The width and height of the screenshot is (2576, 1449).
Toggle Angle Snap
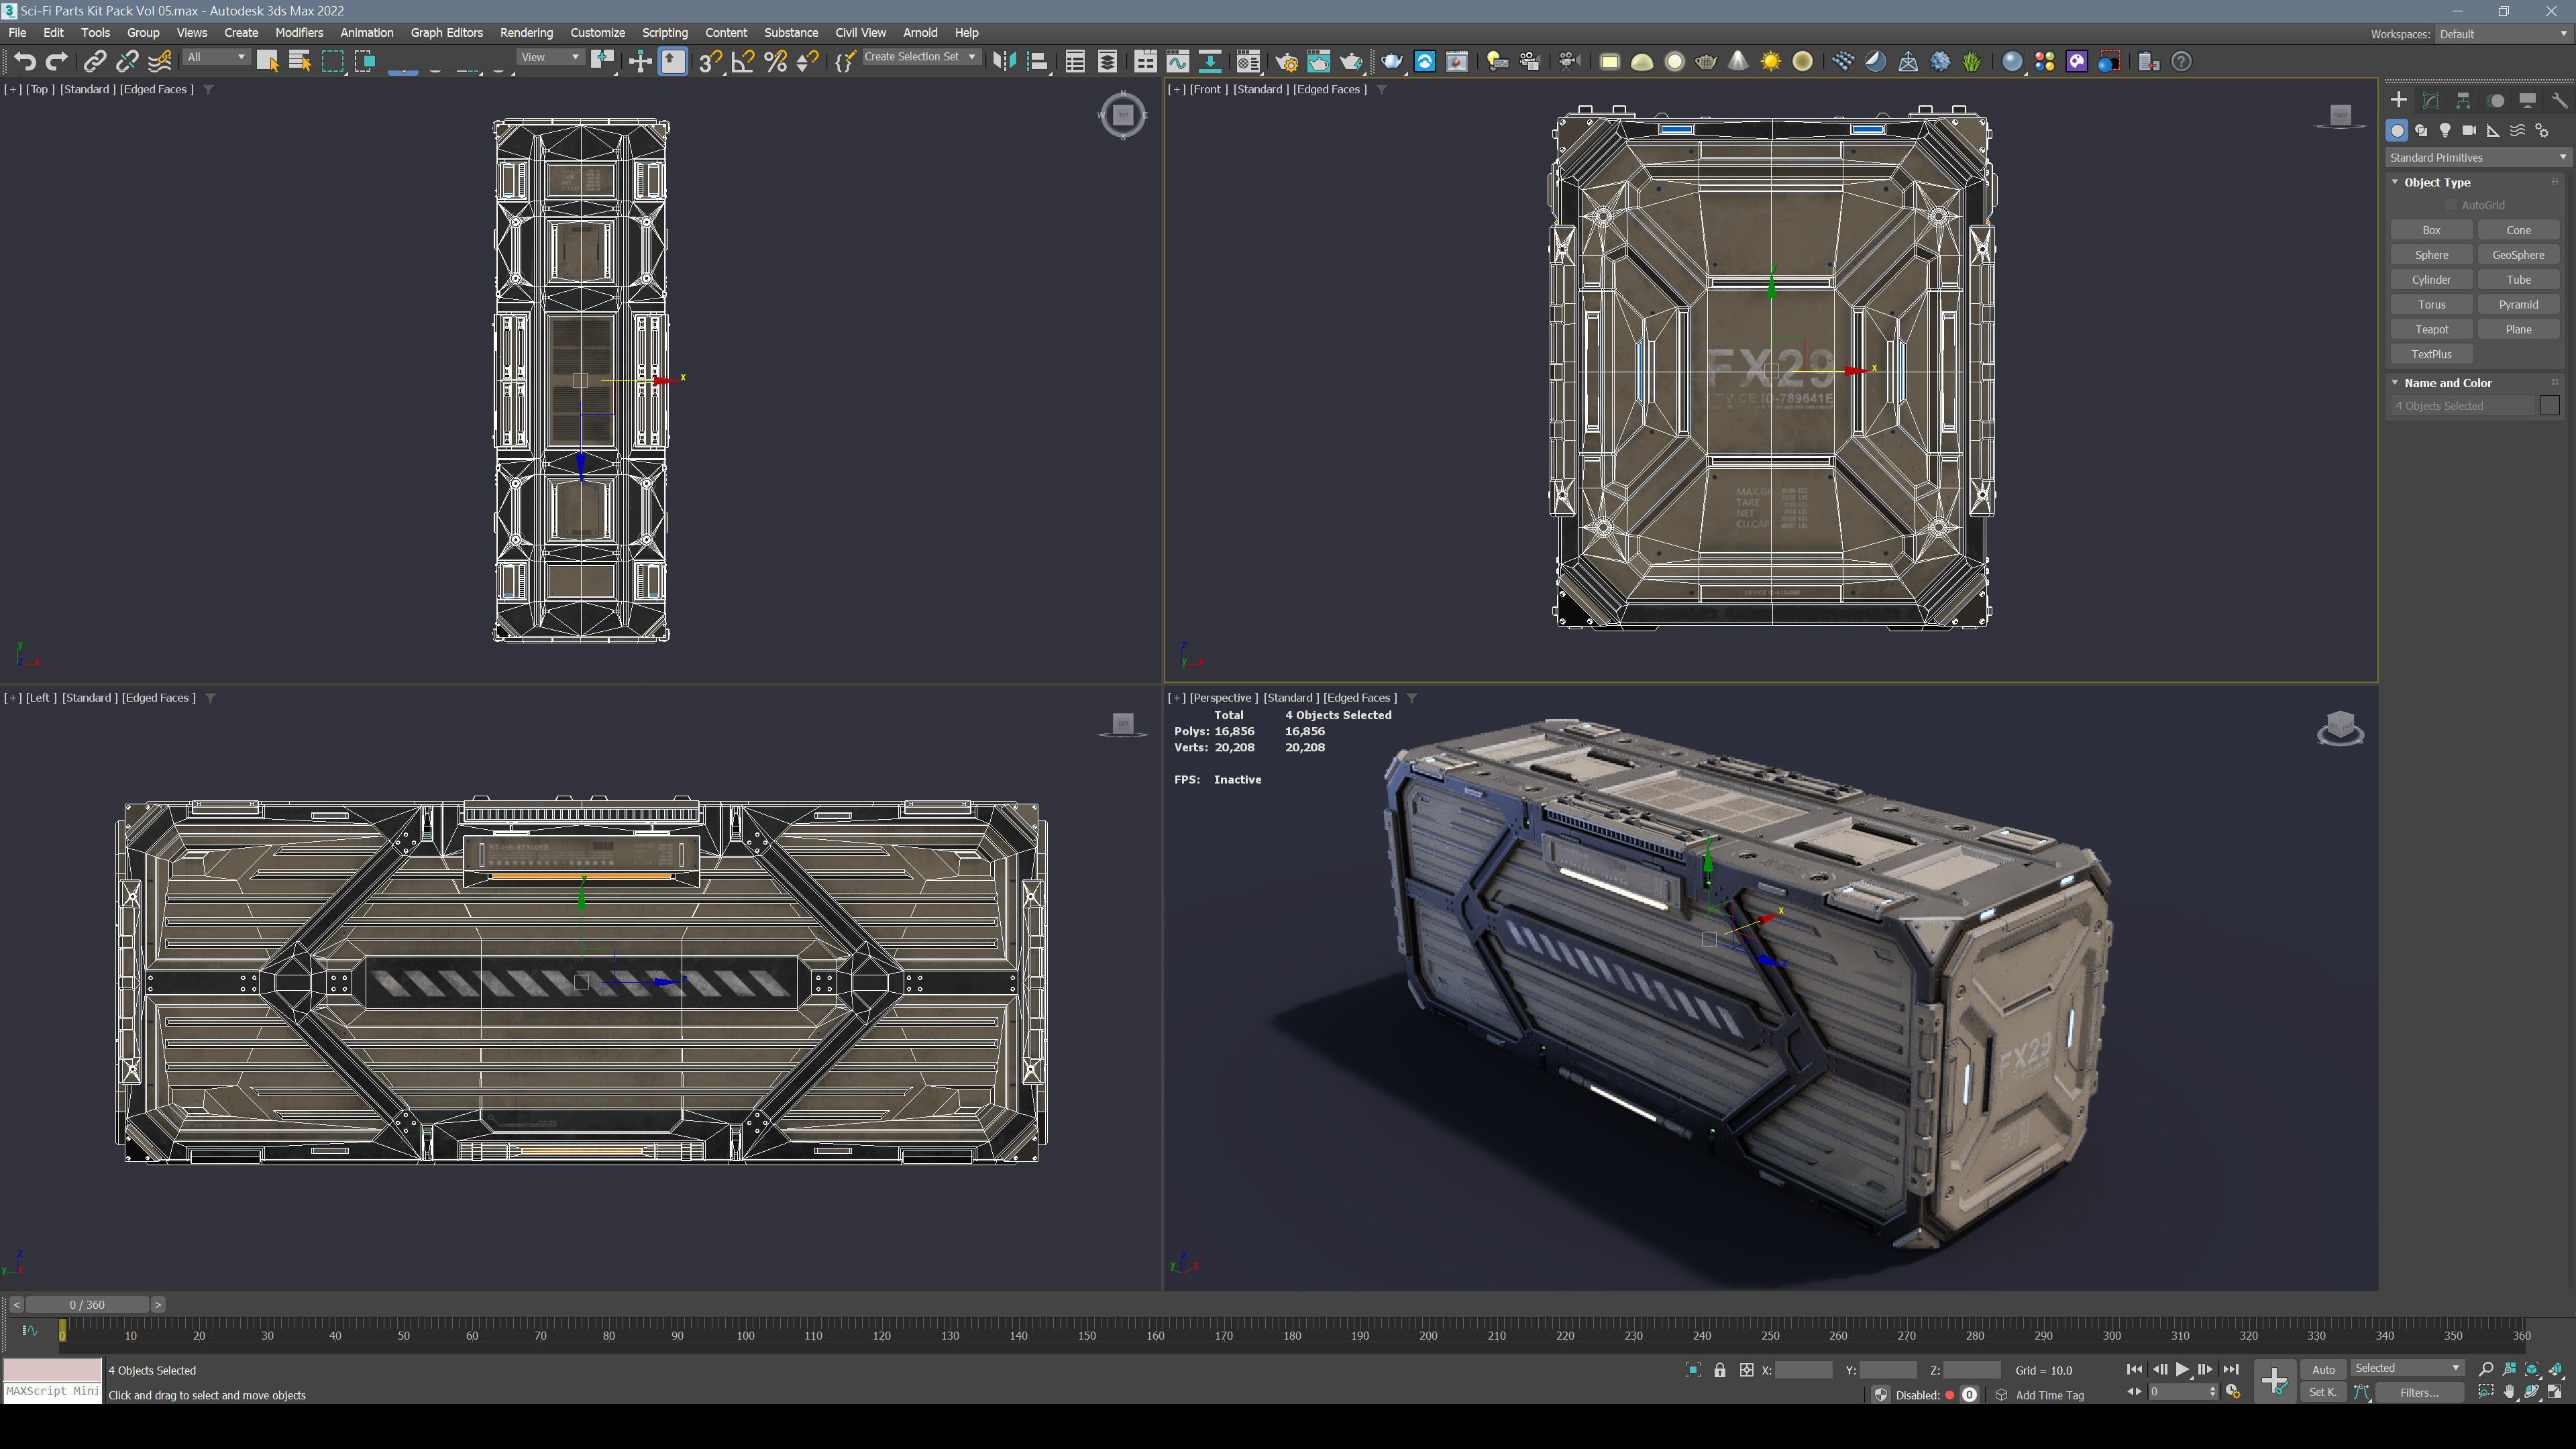[x=742, y=62]
